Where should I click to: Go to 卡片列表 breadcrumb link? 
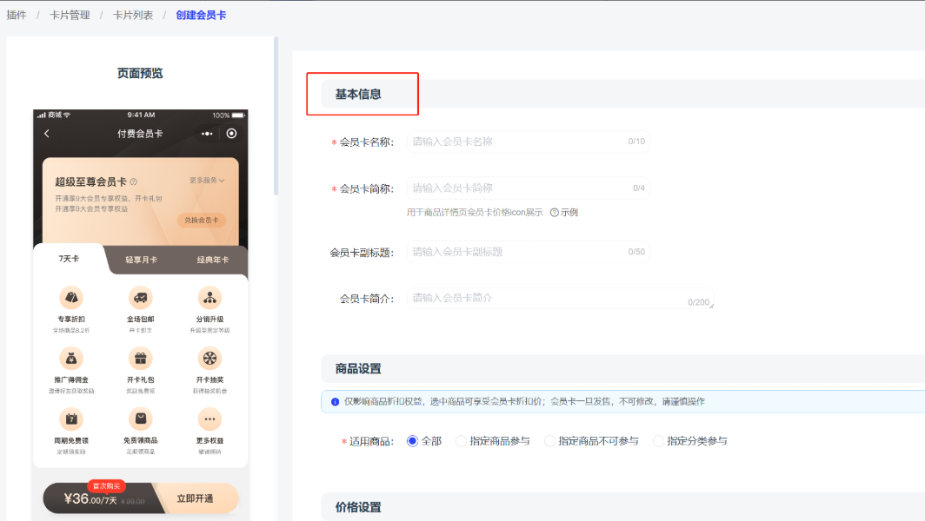click(x=131, y=16)
